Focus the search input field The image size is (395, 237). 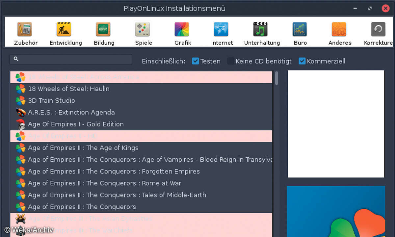71,59
